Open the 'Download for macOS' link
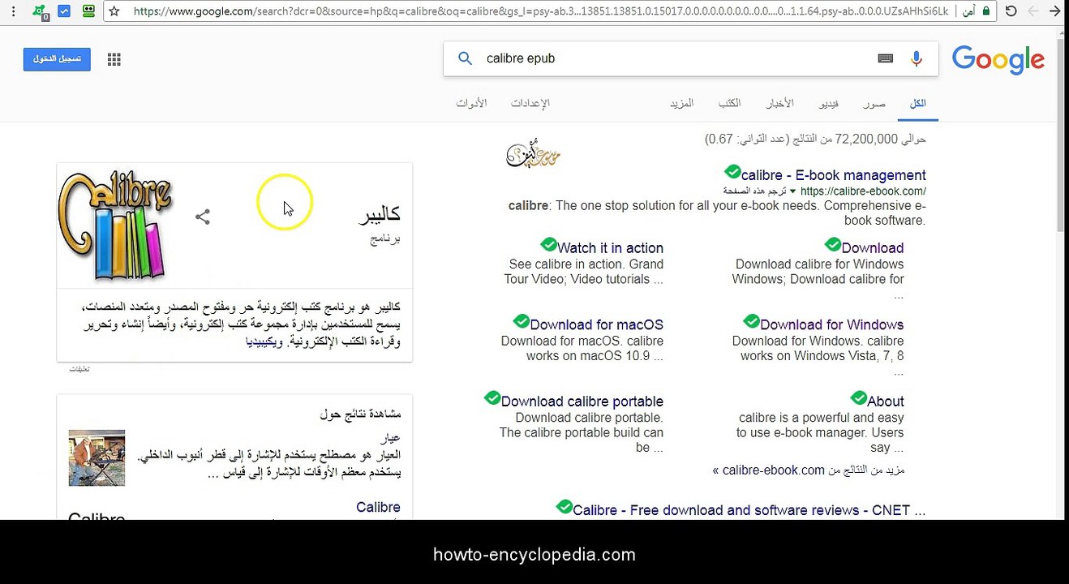This screenshot has height=584, width=1069. point(596,324)
